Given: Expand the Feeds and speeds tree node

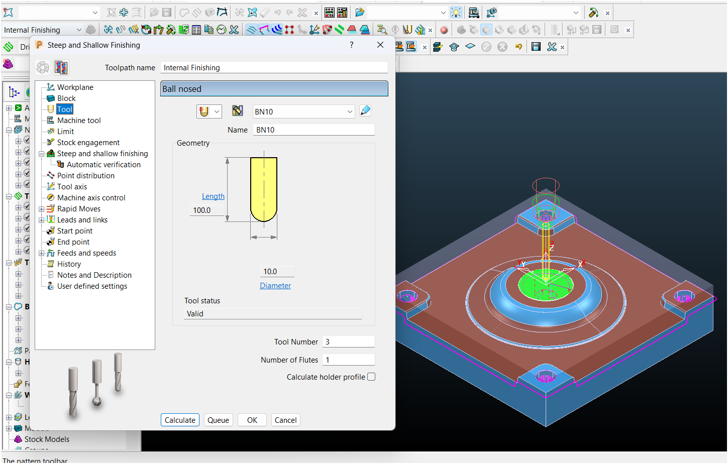Looking at the screenshot, I should 41,253.
